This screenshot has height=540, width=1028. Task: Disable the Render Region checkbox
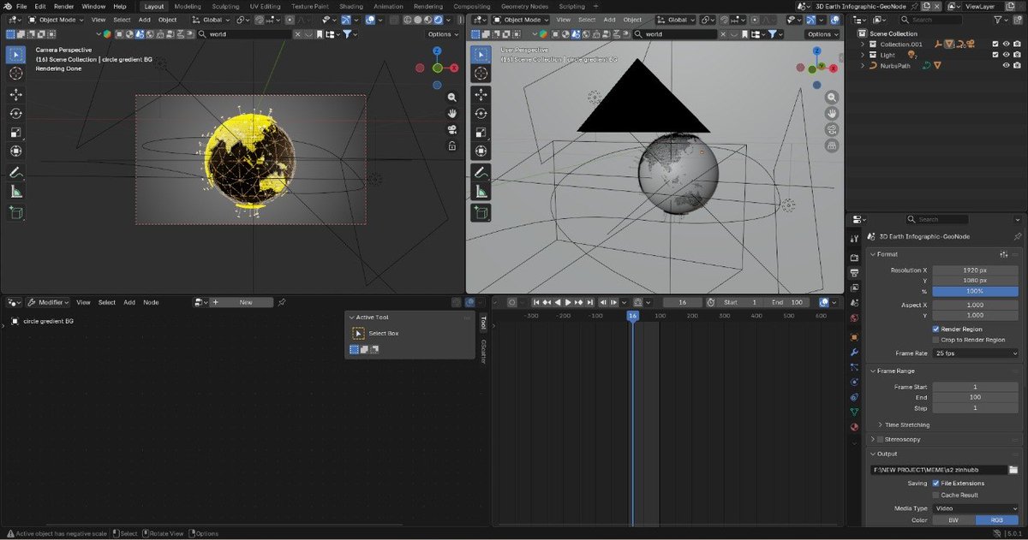coord(935,329)
